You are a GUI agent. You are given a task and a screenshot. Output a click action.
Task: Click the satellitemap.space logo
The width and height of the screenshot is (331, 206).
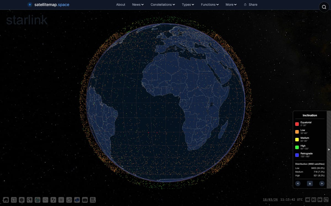coord(48,5)
